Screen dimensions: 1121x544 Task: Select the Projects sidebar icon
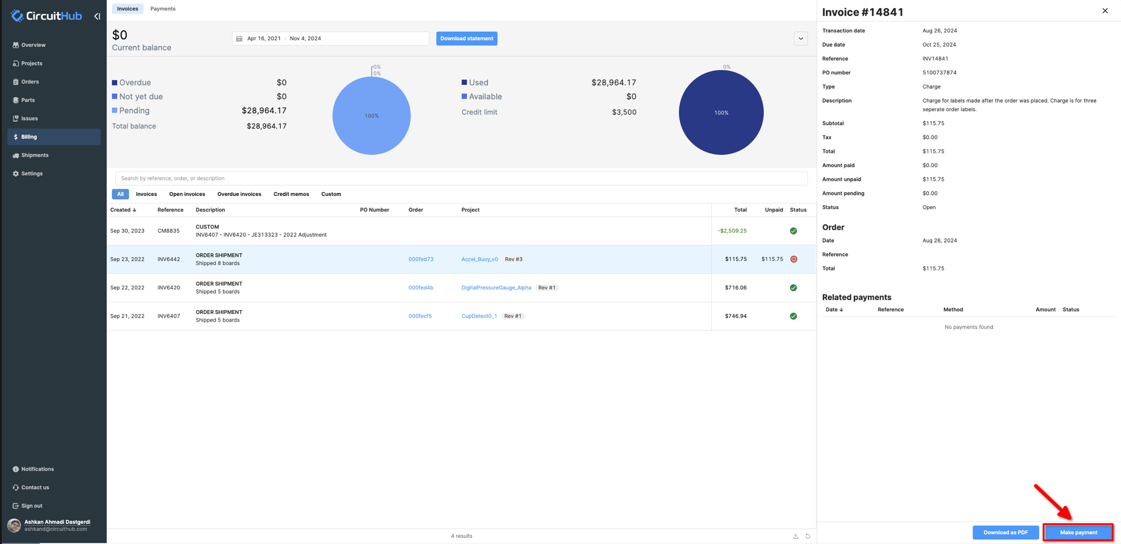coord(16,63)
